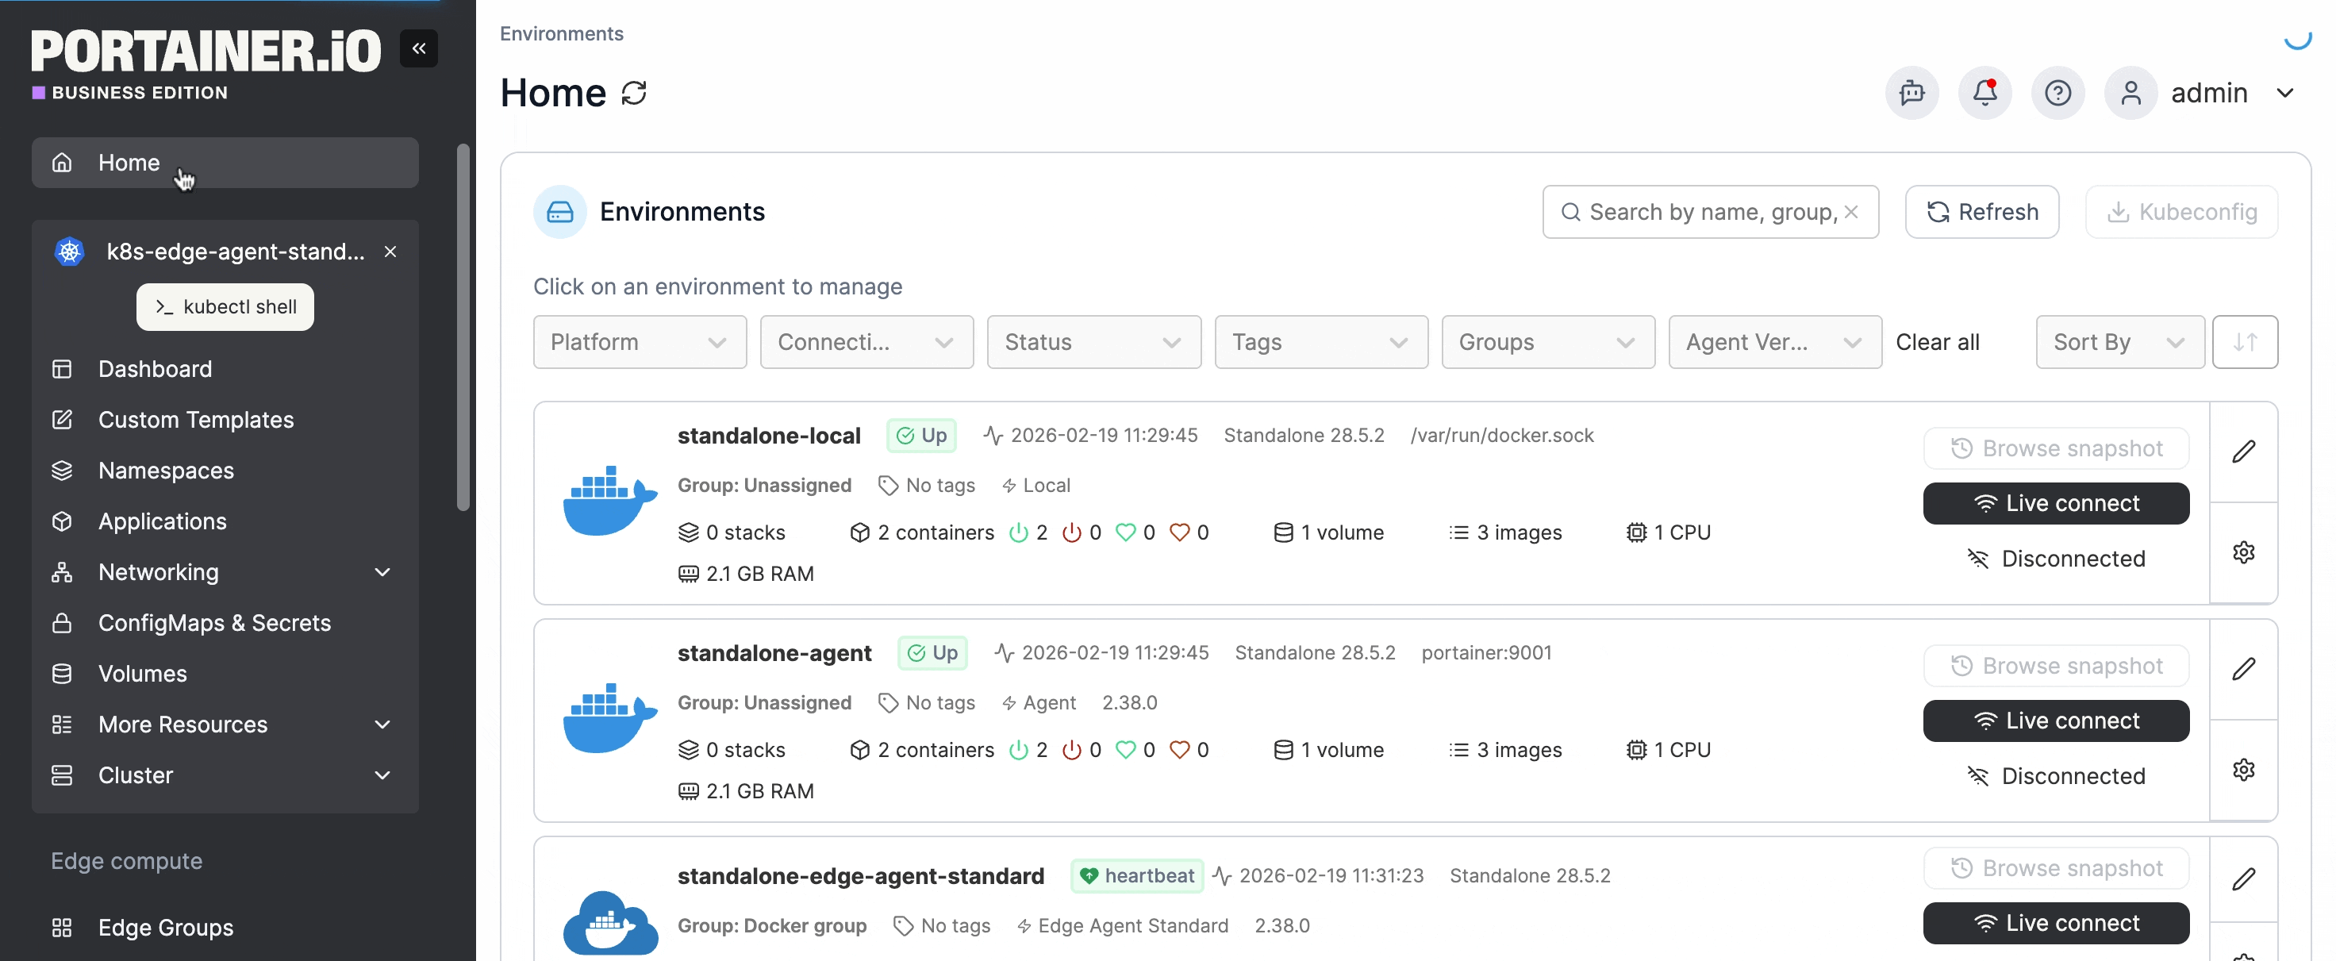Click Live connect for standalone-local
This screenshot has height=961, width=2336.
[x=2055, y=503]
